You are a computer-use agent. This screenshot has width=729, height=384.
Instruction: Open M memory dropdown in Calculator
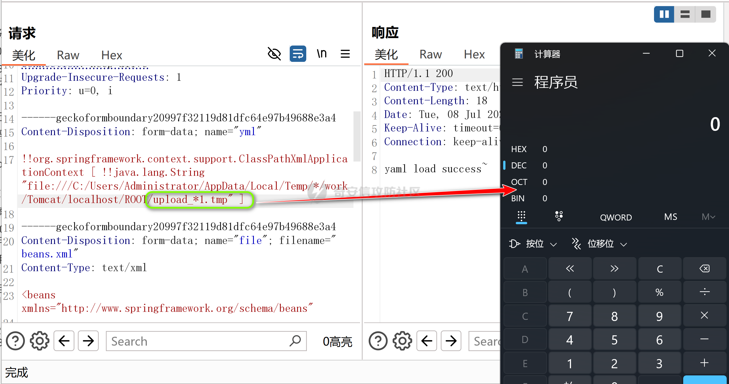708,217
